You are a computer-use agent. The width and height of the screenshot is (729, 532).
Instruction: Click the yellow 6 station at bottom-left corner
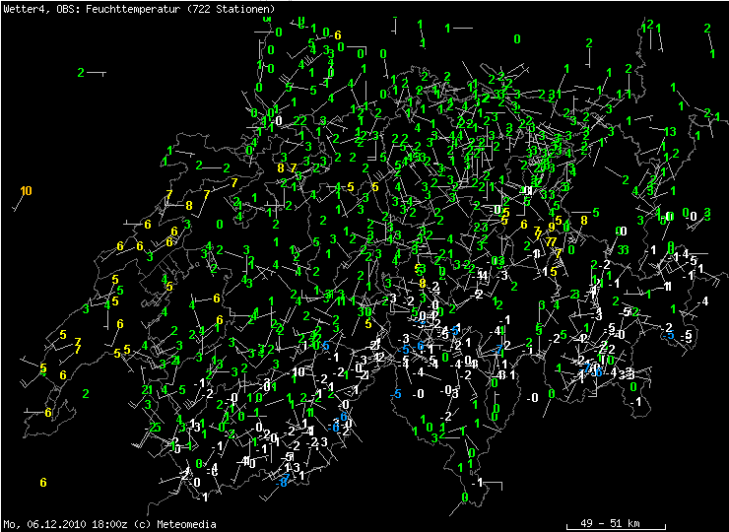[x=43, y=482]
